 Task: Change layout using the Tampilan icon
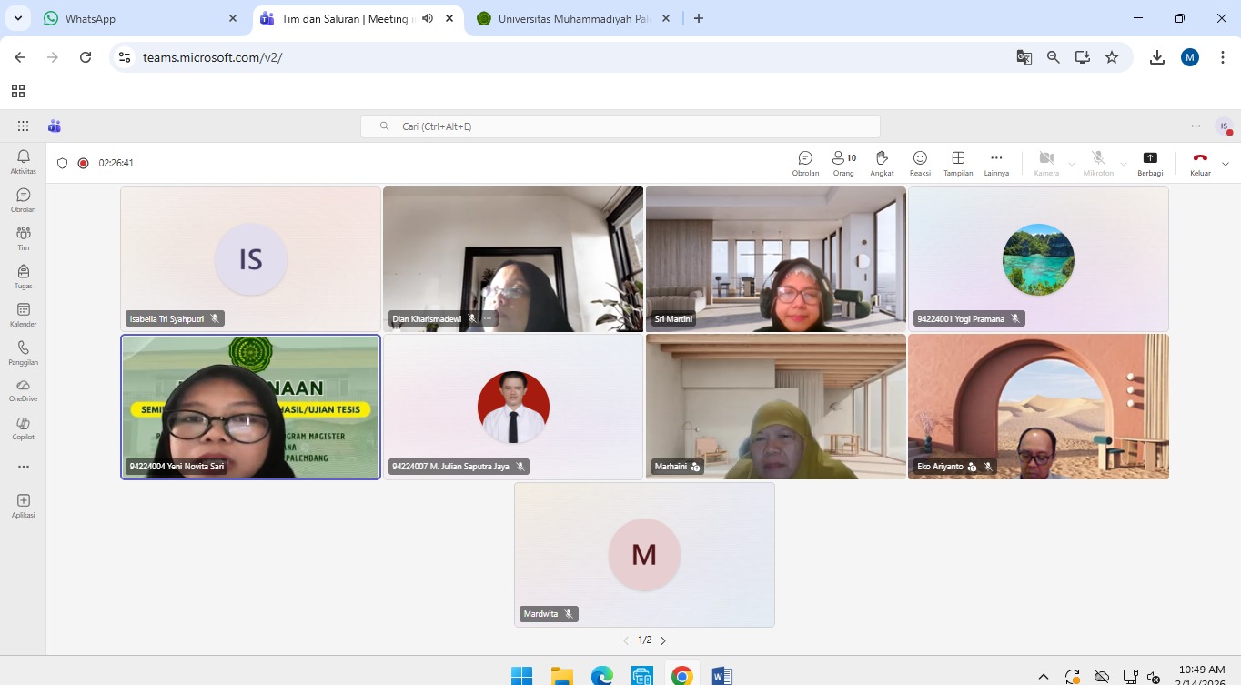(x=958, y=163)
